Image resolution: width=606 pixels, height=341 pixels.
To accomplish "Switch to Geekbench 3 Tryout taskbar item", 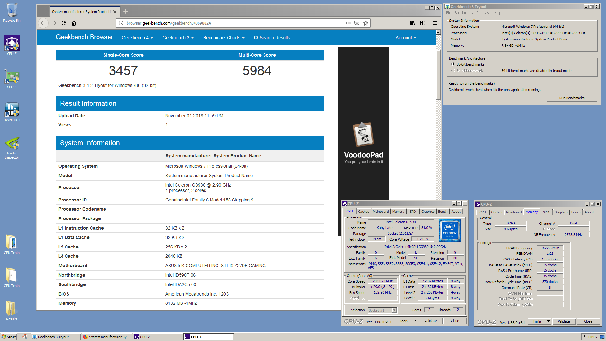I will coord(56,337).
